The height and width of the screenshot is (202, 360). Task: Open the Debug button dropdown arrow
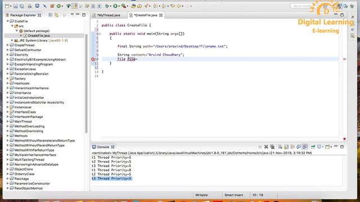click(111, 6)
